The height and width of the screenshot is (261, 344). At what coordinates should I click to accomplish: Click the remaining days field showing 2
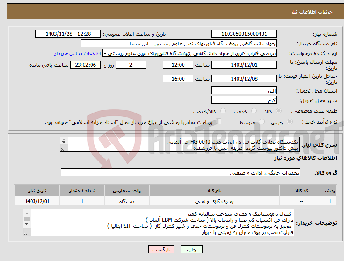131,65
